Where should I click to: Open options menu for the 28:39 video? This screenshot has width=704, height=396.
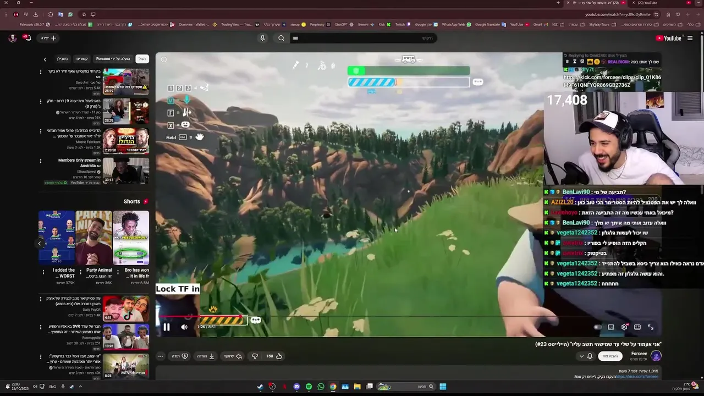pos(40,101)
